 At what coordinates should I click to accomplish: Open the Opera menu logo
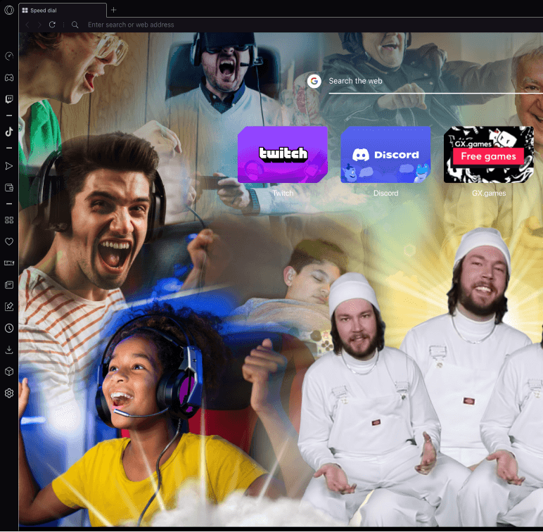click(x=9, y=10)
